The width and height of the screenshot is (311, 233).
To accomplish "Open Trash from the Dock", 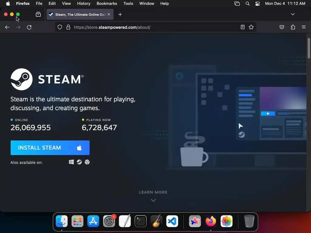I will [x=249, y=221].
